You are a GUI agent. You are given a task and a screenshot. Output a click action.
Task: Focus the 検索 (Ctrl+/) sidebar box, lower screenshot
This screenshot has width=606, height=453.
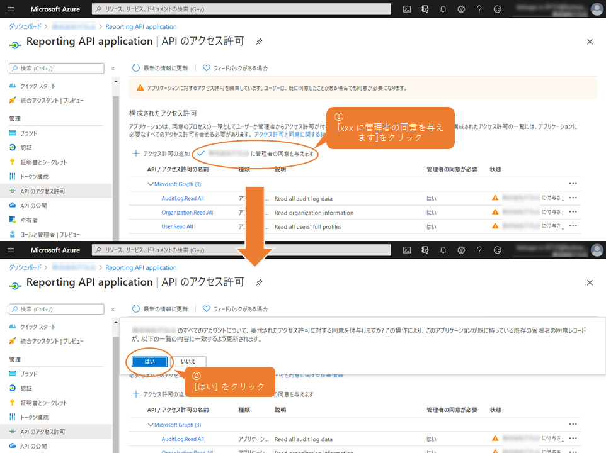[x=57, y=309]
